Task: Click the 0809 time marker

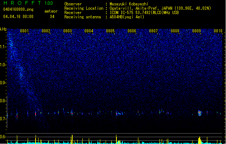Action: (x=197, y=31)
